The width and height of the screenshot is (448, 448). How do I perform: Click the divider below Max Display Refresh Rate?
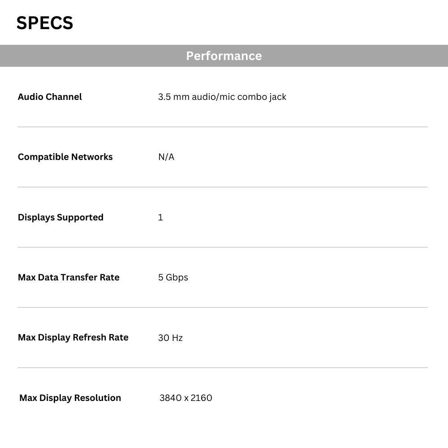223,368
